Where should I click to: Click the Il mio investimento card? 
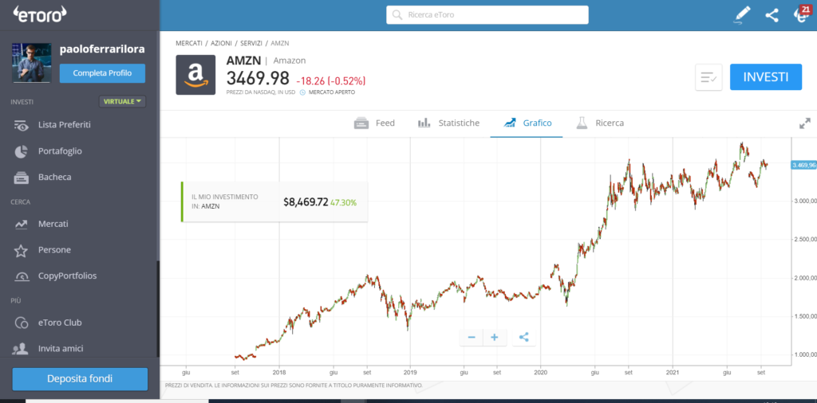(274, 201)
